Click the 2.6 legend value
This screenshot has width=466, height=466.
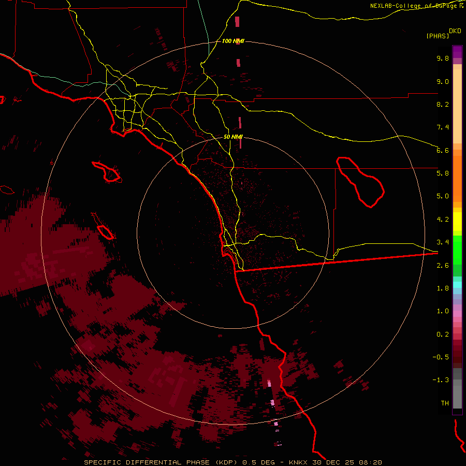tap(443, 266)
